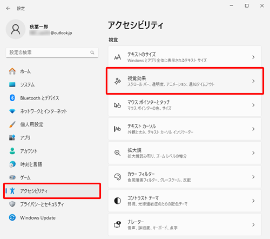
Task: Click the back arrow in the title bar
Action: [x=8, y=8]
